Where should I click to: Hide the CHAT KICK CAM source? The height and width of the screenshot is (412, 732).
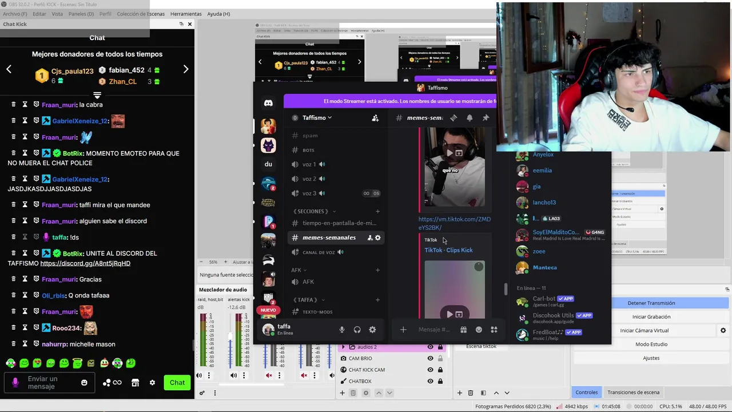430,370
